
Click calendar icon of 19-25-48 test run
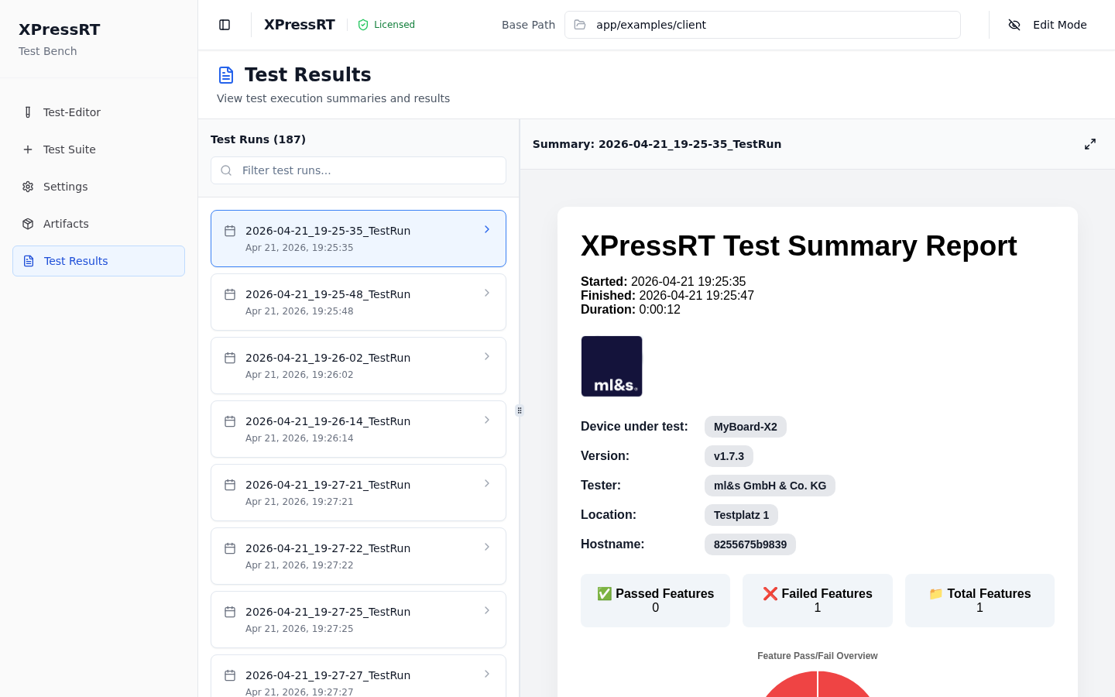(x=230, y=294)
